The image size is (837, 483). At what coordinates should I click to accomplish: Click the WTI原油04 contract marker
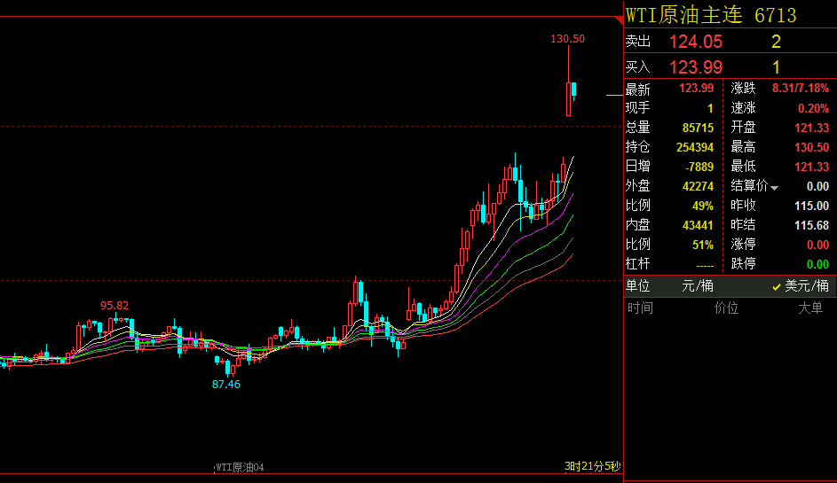point(240,468)
